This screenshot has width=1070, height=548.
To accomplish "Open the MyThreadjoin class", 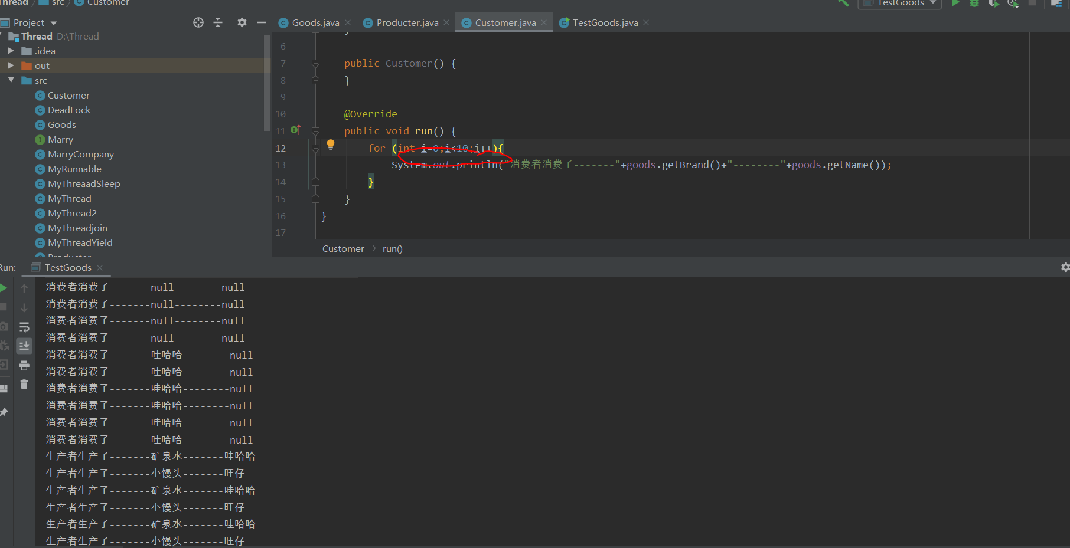I will pos(77,228).
